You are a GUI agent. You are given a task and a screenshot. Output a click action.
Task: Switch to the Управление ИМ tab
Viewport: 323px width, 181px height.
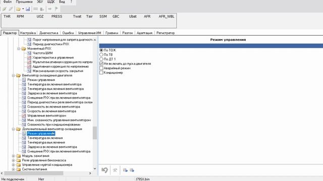coord(90,33)
